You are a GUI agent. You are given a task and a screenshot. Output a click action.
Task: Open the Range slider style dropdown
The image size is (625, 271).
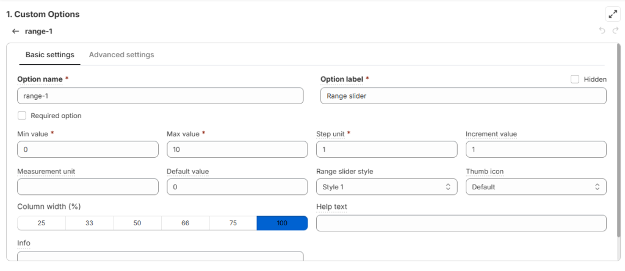click(386, 187)
